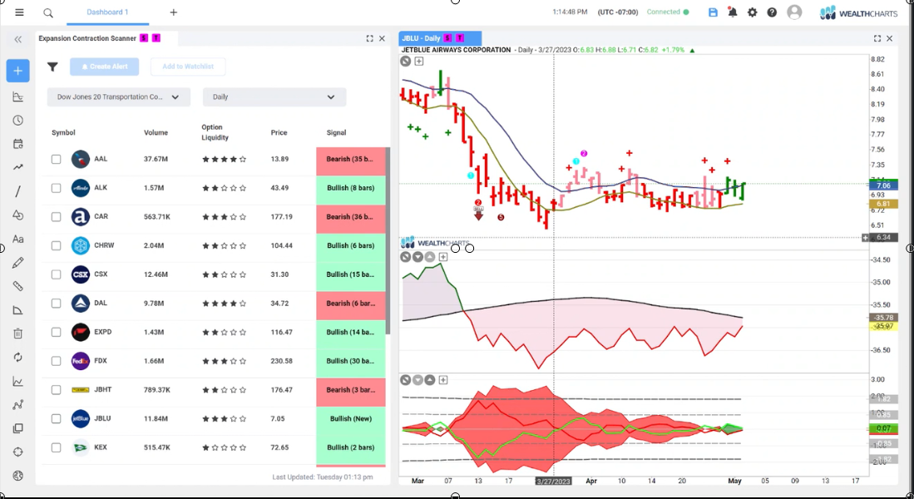This screenshot has width=914, height=499.
Task: Select the shapes drawing tool
Action: click(18, 215)
